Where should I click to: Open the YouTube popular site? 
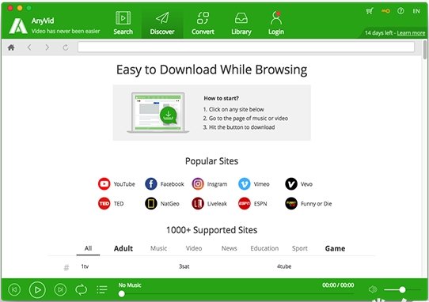point(116,184)
